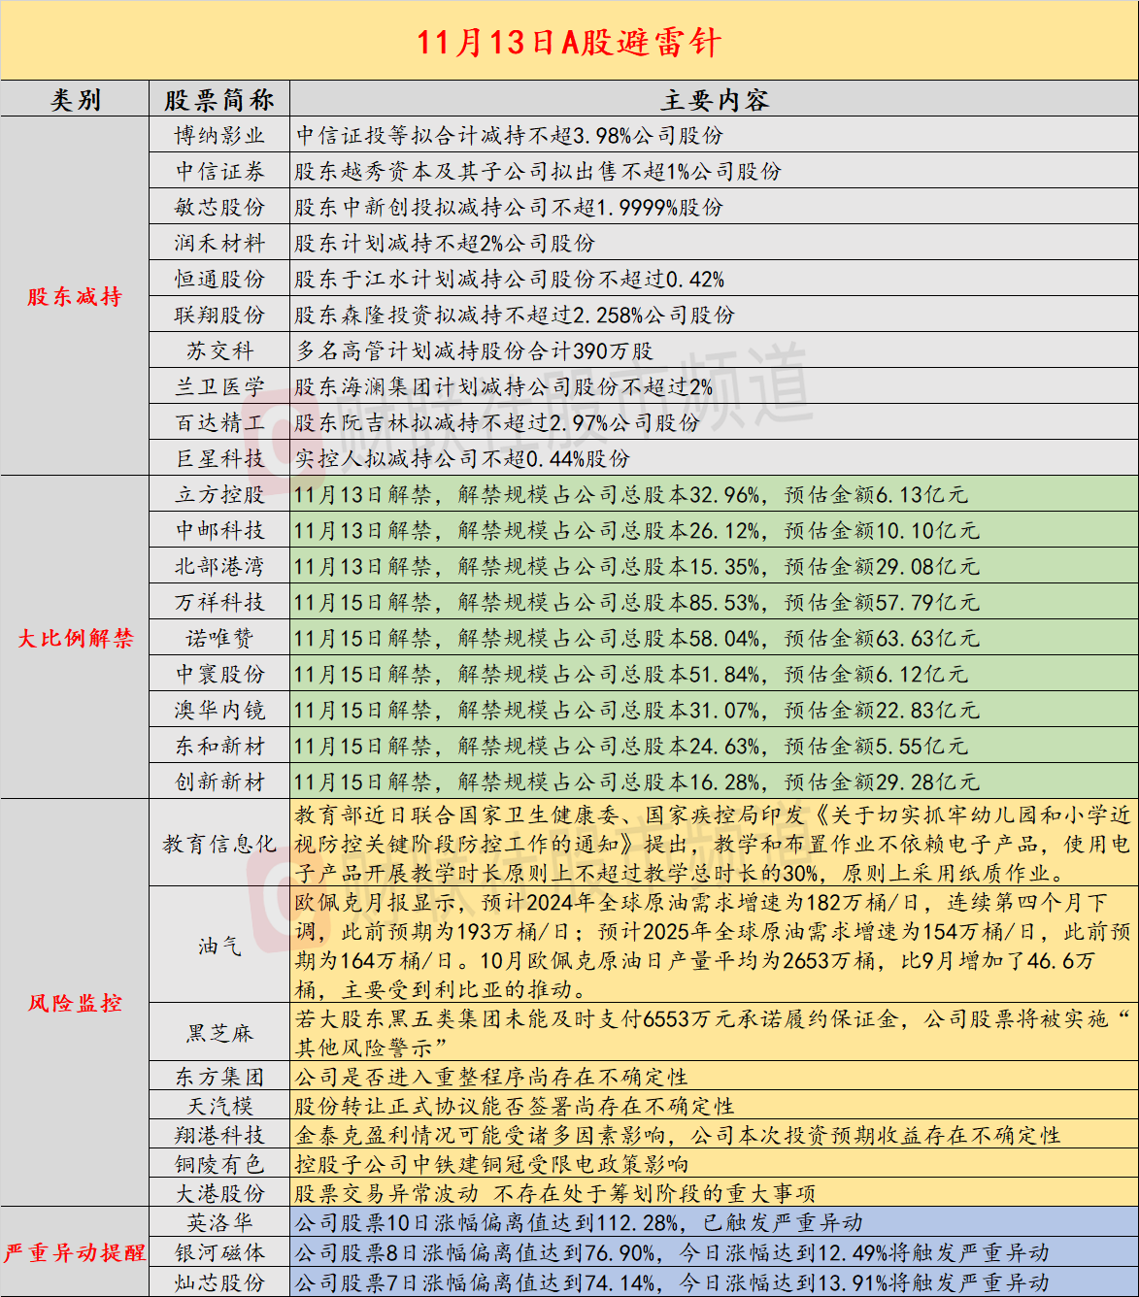
Task: Click 立方控股 unlock details text
Action: coord(631,494)
